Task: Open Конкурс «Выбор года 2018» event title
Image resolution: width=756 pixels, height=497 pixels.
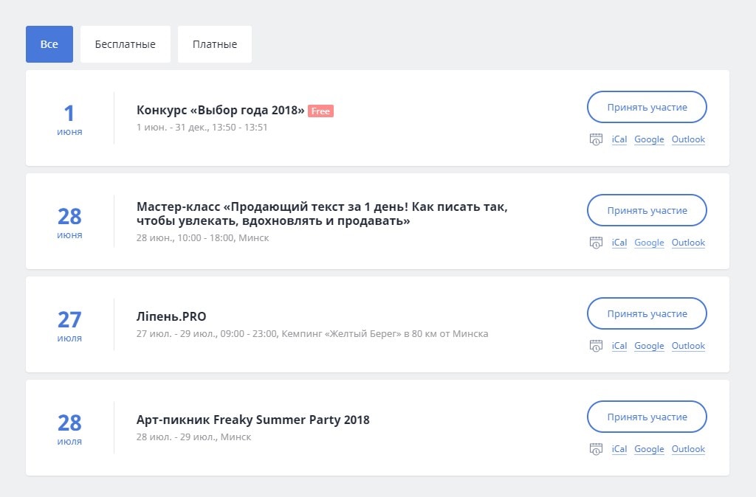Action: click(x=220, y=111)
